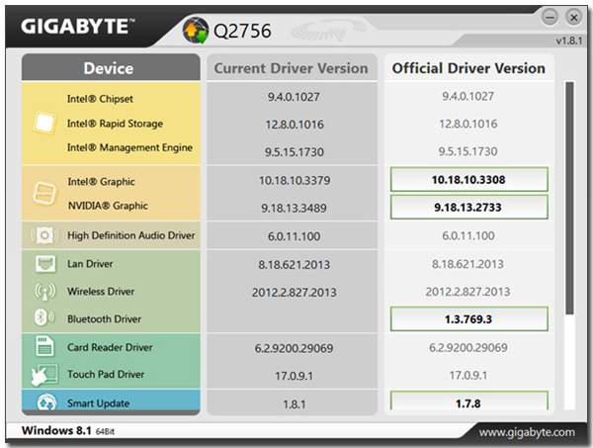Viewport: 593px width, 448px height.
Task: Select the Intel® Graphic label
Action: [x=102, y=182]
